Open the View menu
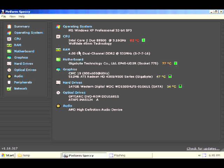The image size is (224, 168). (x=13, y=16)
